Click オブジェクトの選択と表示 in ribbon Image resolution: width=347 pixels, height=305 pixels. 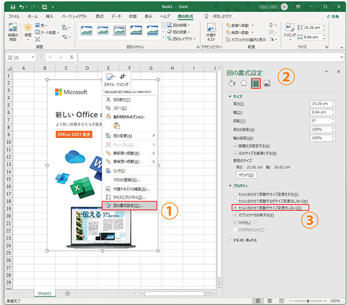click(246, 39)
